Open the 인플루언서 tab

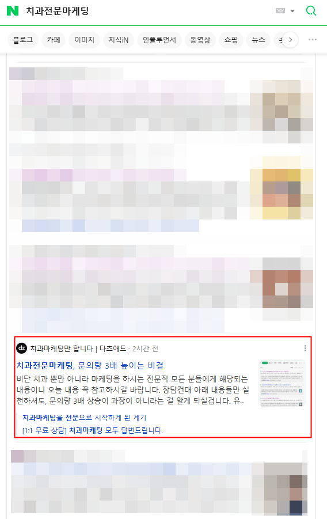[x=159, y=40]
